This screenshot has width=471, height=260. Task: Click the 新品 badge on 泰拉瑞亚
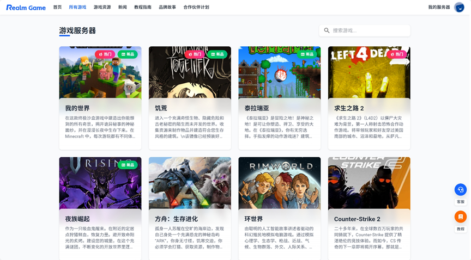307,54
